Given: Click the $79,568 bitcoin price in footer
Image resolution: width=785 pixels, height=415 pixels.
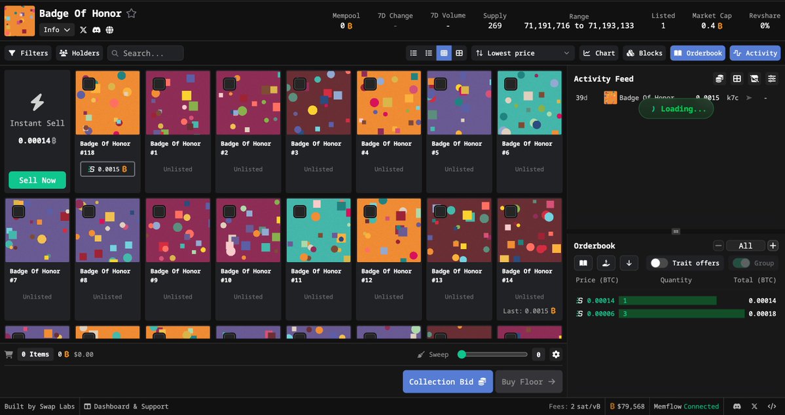Looking at the screenshot, I should coord(627,407).
